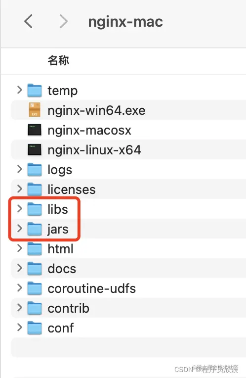Expand the jars folder disclosure arrow

(20, 228)
